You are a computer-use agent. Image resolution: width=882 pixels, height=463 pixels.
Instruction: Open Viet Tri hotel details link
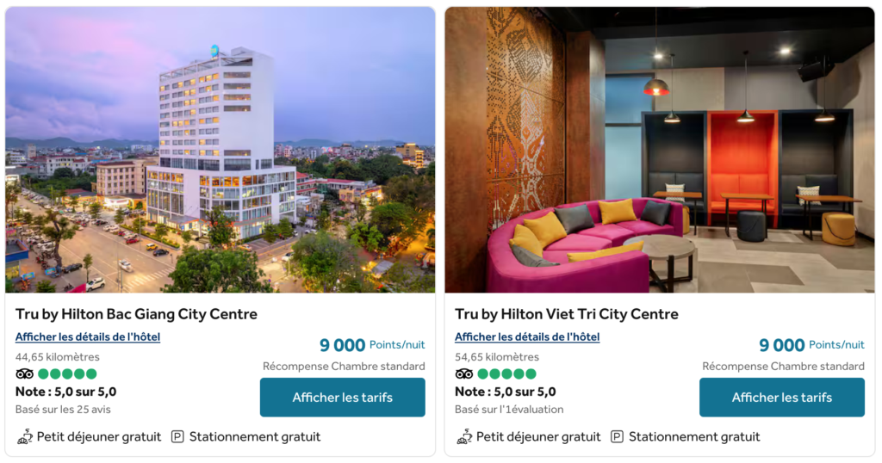527,337
